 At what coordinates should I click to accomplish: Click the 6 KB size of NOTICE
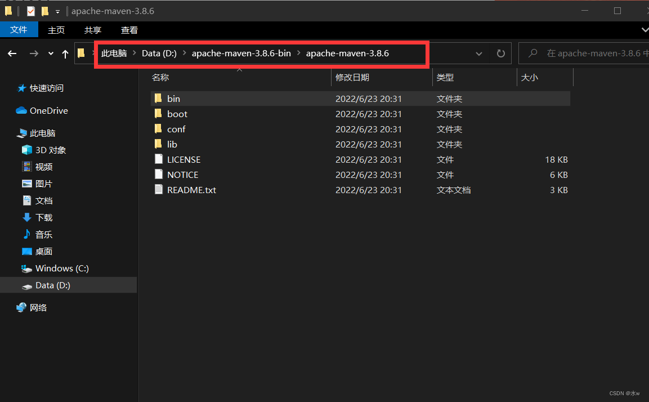pos(559,175)
